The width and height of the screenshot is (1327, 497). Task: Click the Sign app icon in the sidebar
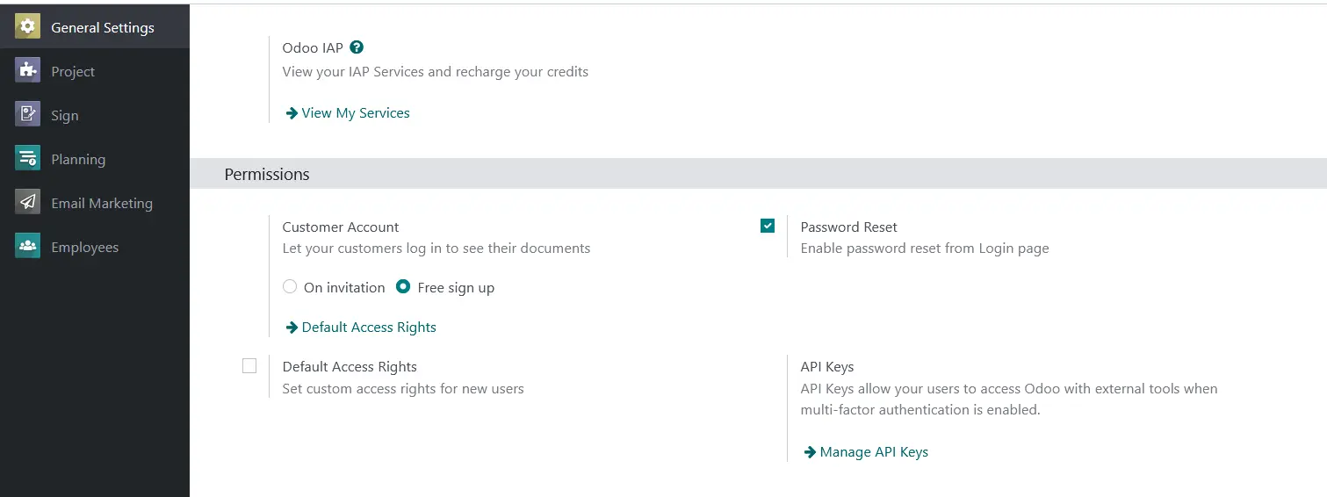tap(28, 115)
